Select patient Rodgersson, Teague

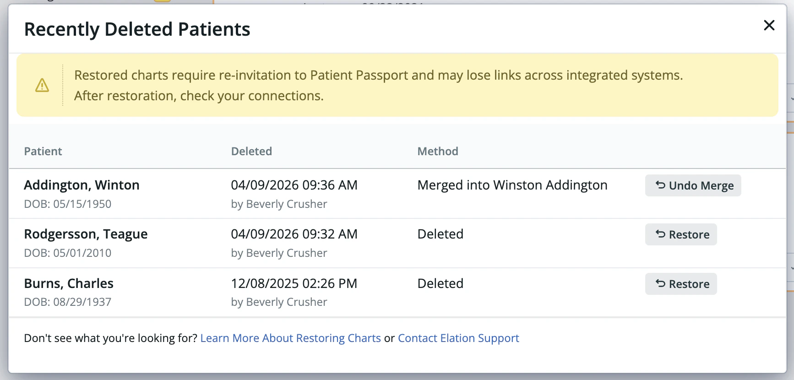86,233
